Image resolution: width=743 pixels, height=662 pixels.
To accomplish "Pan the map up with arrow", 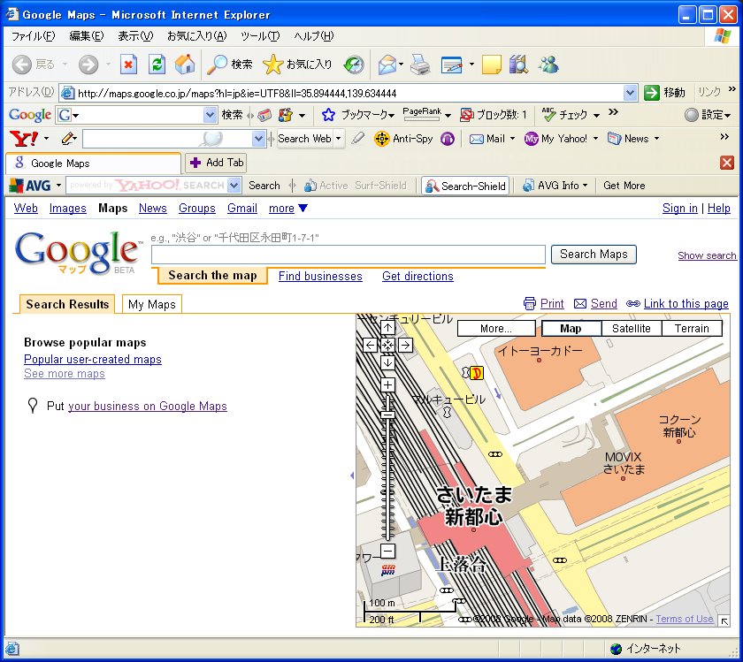I will click(x=387, y=328).
